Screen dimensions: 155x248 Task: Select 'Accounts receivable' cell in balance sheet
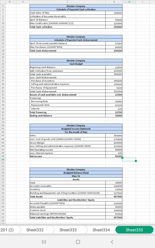68,186
